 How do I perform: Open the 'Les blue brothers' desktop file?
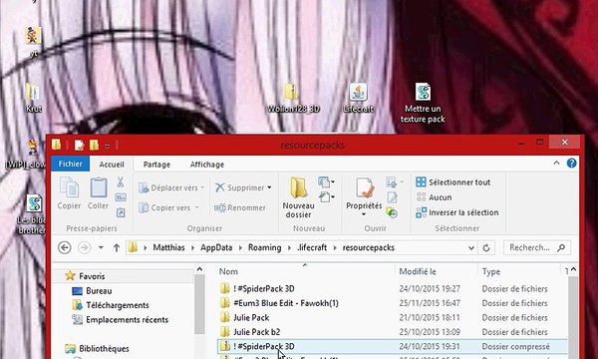33,214
